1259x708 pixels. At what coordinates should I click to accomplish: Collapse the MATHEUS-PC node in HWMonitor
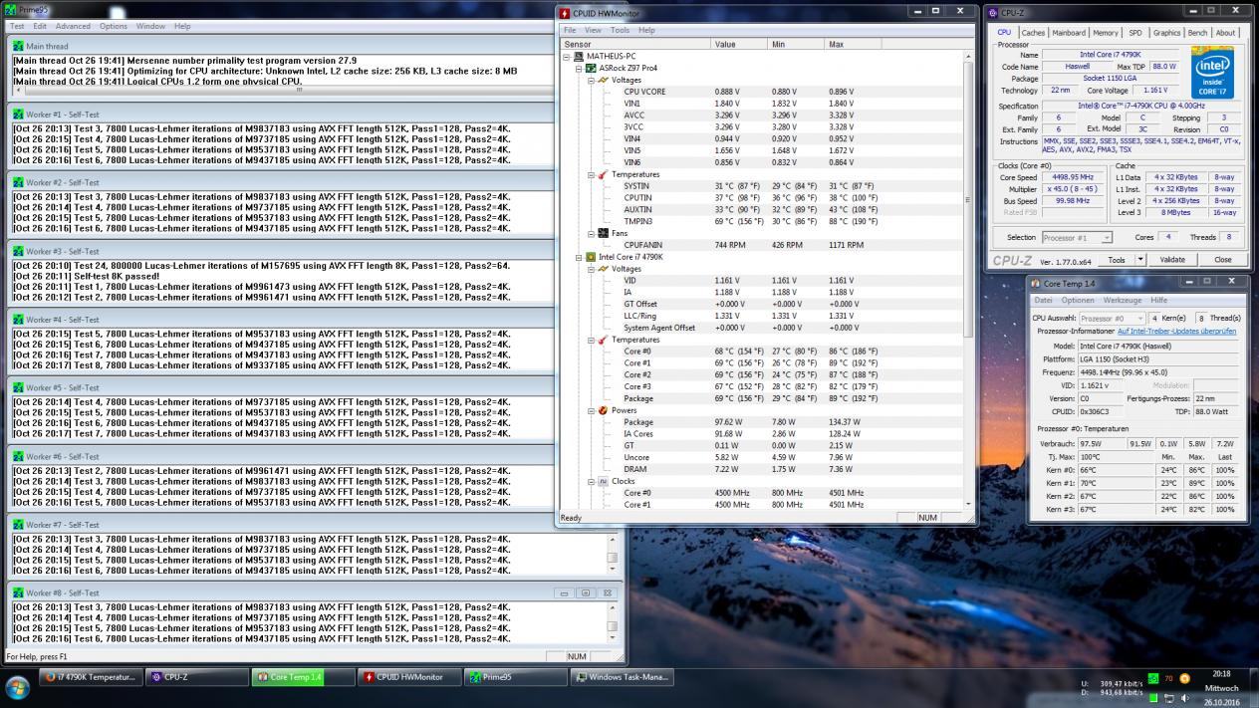tap(567, 56)
